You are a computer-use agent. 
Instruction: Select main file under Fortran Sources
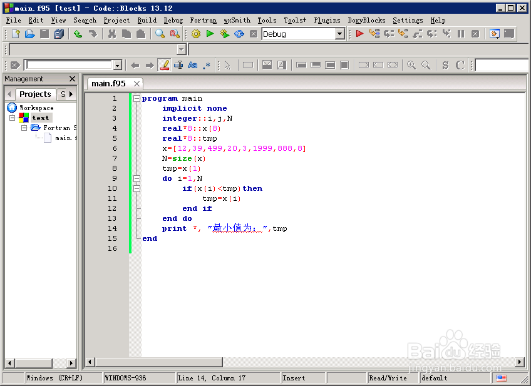point(66,138)
